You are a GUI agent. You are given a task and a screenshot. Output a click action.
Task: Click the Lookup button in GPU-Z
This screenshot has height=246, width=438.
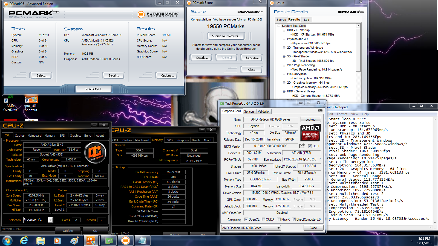pos(310,119)
